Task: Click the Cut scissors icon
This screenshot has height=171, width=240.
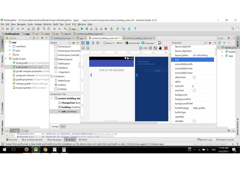Action: 28,29
